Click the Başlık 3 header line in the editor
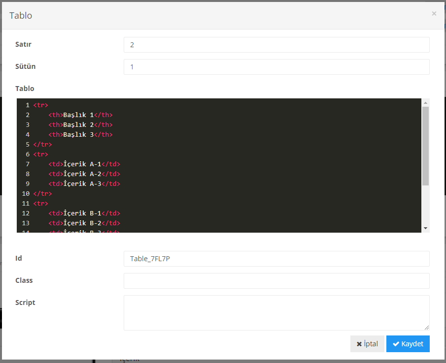 click(80, 135)
